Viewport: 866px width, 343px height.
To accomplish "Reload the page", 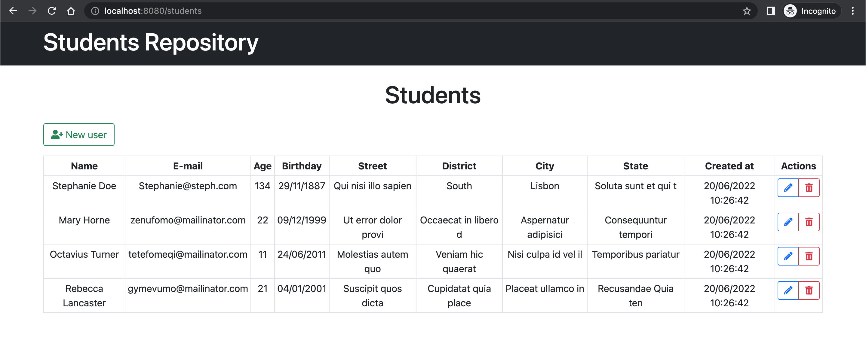I will (x=52, y=11).
